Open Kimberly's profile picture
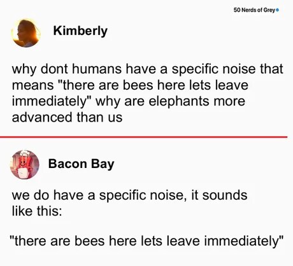Image resolution: width=293 pixels, height=266 pixels. tap(26, 33)
